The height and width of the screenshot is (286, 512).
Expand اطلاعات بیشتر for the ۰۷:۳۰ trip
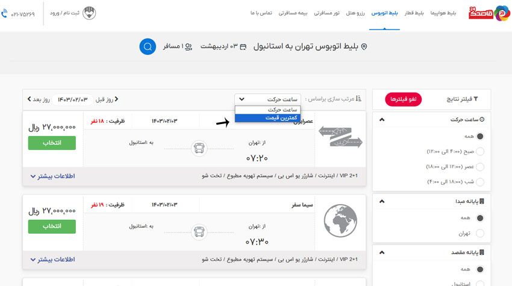(x=52, y=260)
